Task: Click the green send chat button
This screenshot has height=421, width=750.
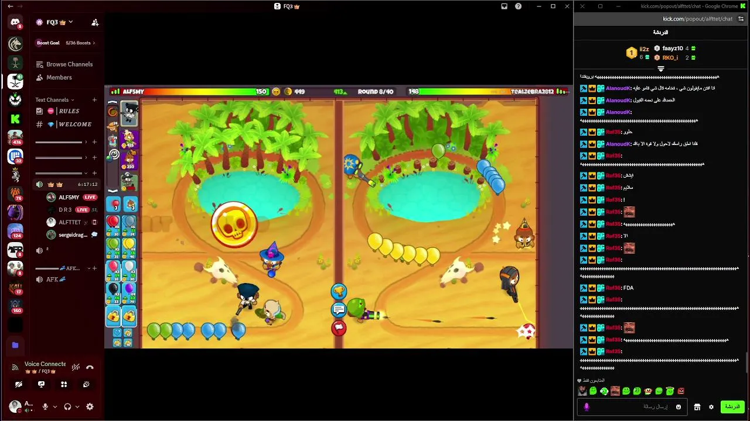Action: pos(732,406)
